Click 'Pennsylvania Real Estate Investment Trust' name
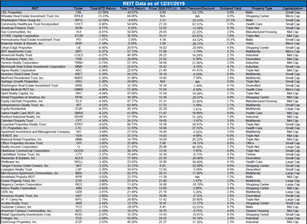The image size is (307, 224). coord(31,39)
